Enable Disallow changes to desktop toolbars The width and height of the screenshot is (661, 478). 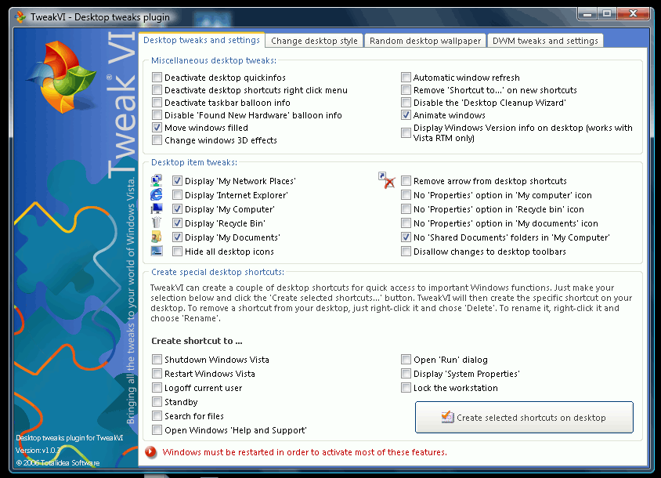[406, 252]
